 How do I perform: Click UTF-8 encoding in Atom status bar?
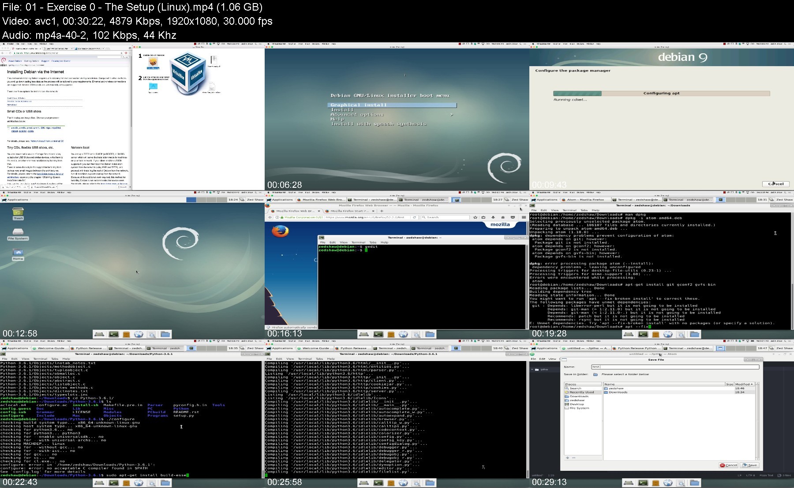point(750,475)
